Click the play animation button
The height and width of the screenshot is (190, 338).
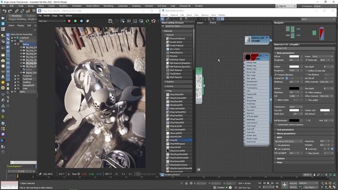[268, 183]
